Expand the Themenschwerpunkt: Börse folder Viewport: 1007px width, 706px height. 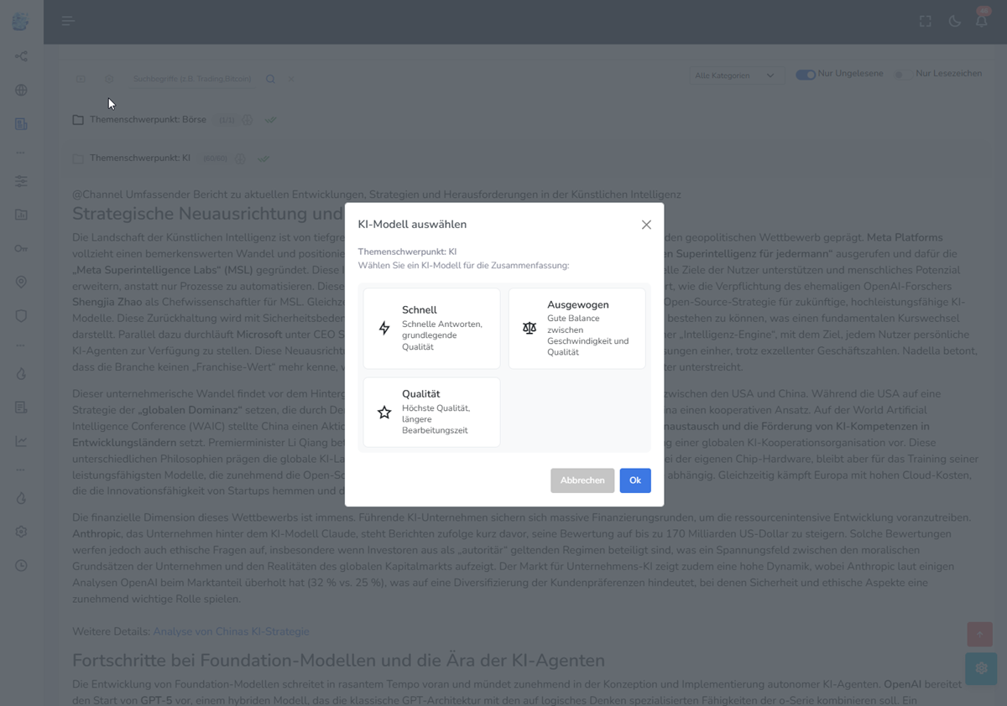click(148, 120)
